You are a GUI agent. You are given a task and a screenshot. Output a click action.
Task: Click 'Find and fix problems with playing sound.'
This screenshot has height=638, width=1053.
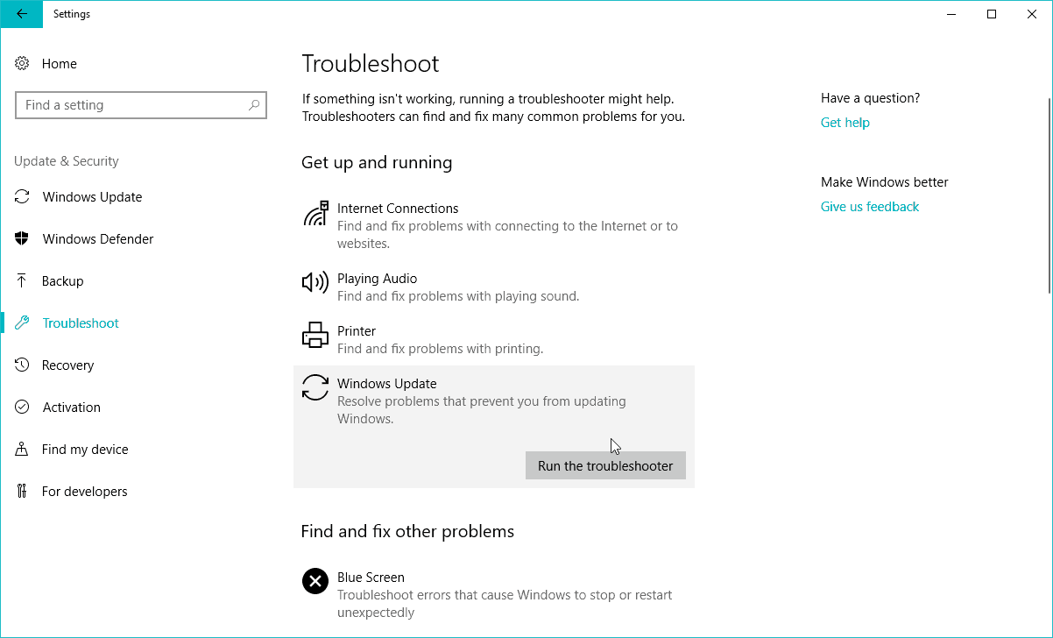pos(458,296)
